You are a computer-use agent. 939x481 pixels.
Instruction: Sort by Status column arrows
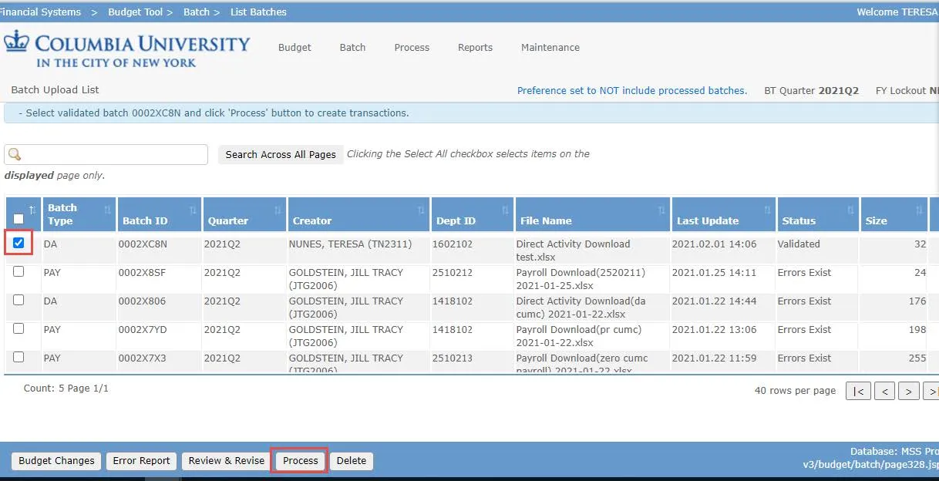click(850, 210)
